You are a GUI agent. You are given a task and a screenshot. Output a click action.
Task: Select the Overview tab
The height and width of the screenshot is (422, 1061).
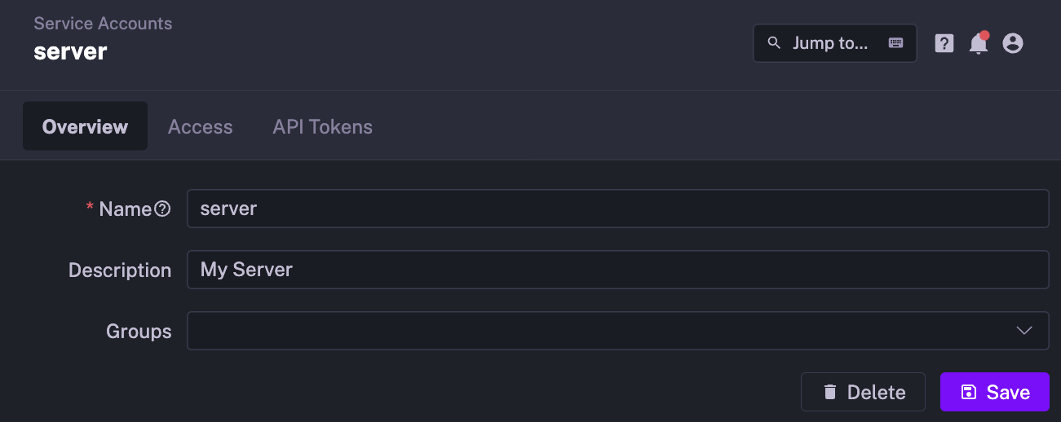coord(85,127)
